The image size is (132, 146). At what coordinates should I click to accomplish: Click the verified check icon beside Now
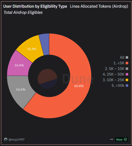click(x=125, y=139)
